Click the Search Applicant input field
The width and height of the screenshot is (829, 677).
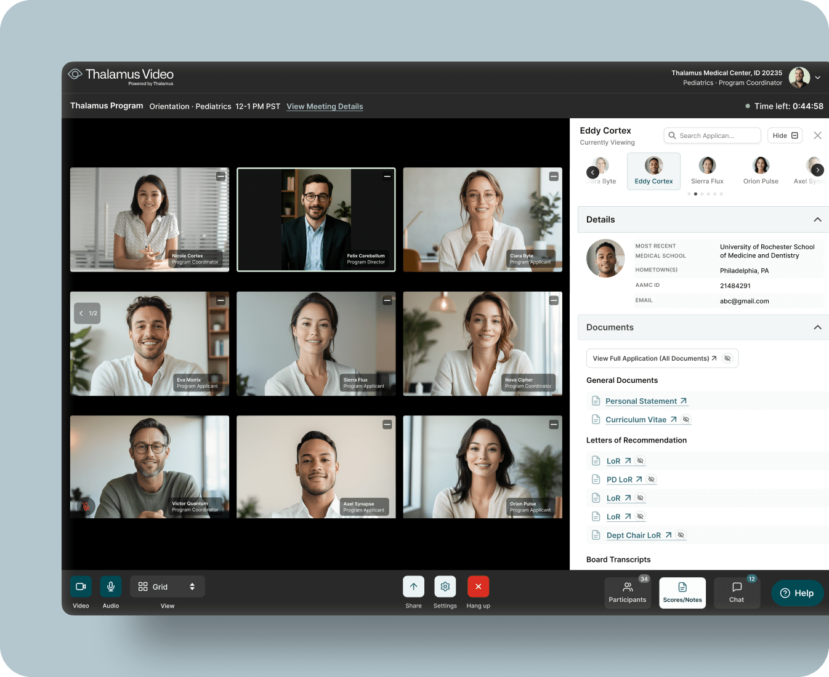(713, 135)
